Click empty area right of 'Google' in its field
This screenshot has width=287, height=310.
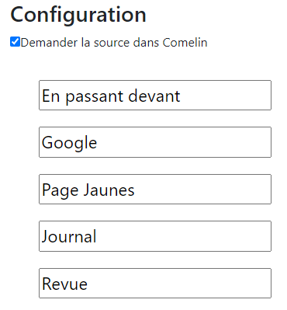tap(184, 142)
